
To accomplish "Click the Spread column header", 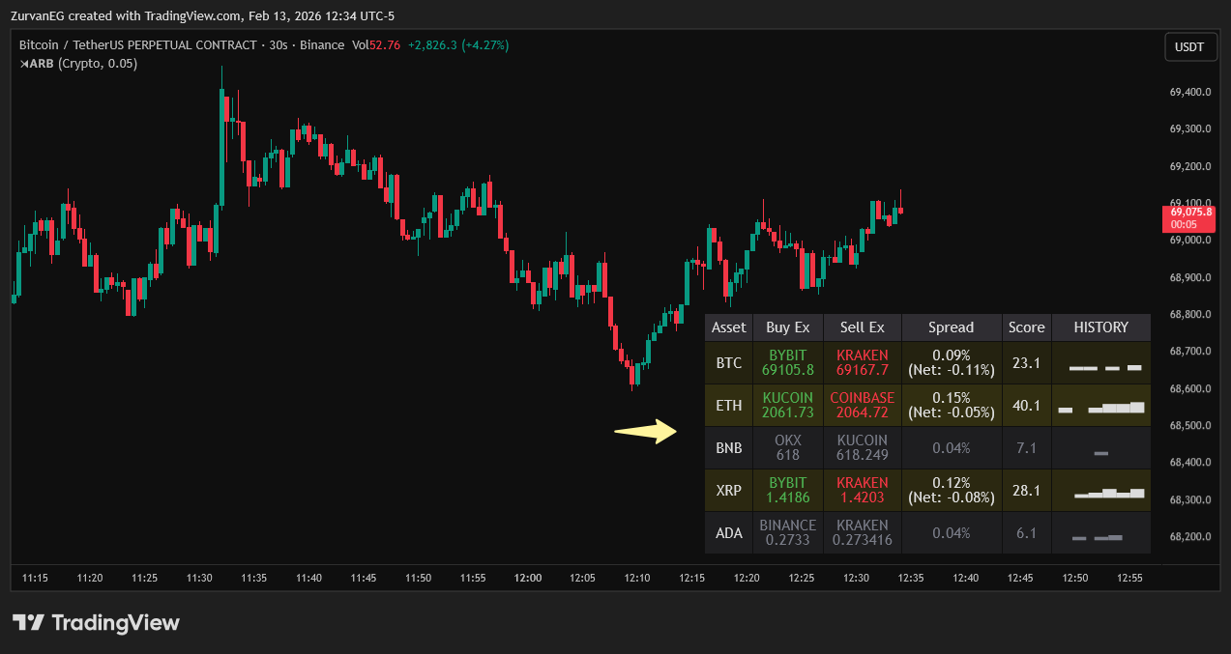I will (x=952, y=327).
